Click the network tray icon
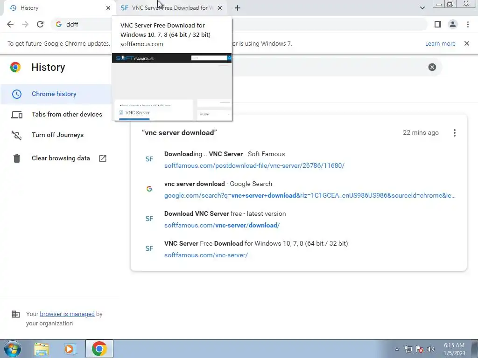 tap(408, 349)
